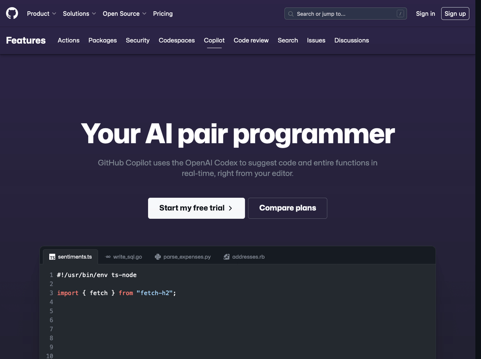Switch to the parse_expenses.py tab
This screenshot has width=481, height=359.
click(183, 257)
